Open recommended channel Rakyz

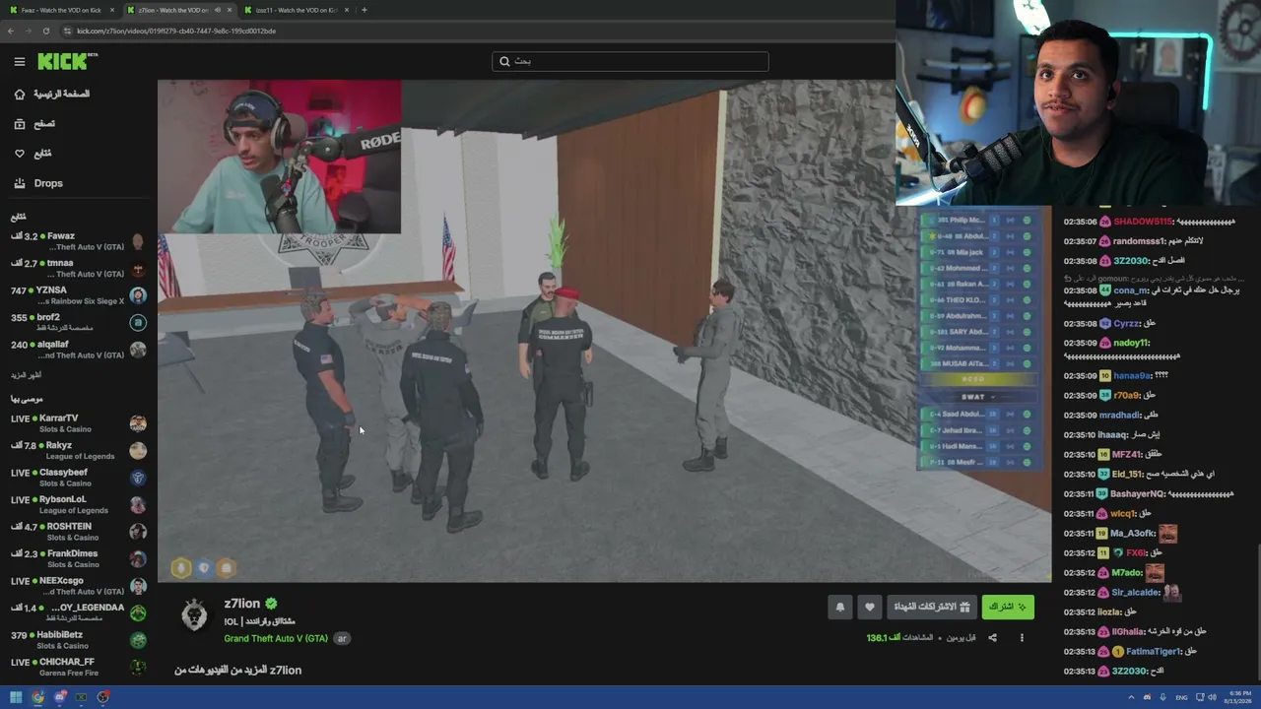(x=79, y=450)
